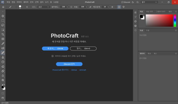The image size is (178, 104).
Task: Switch to the 색상 견본 tab
Action: (x=149, y=12)
